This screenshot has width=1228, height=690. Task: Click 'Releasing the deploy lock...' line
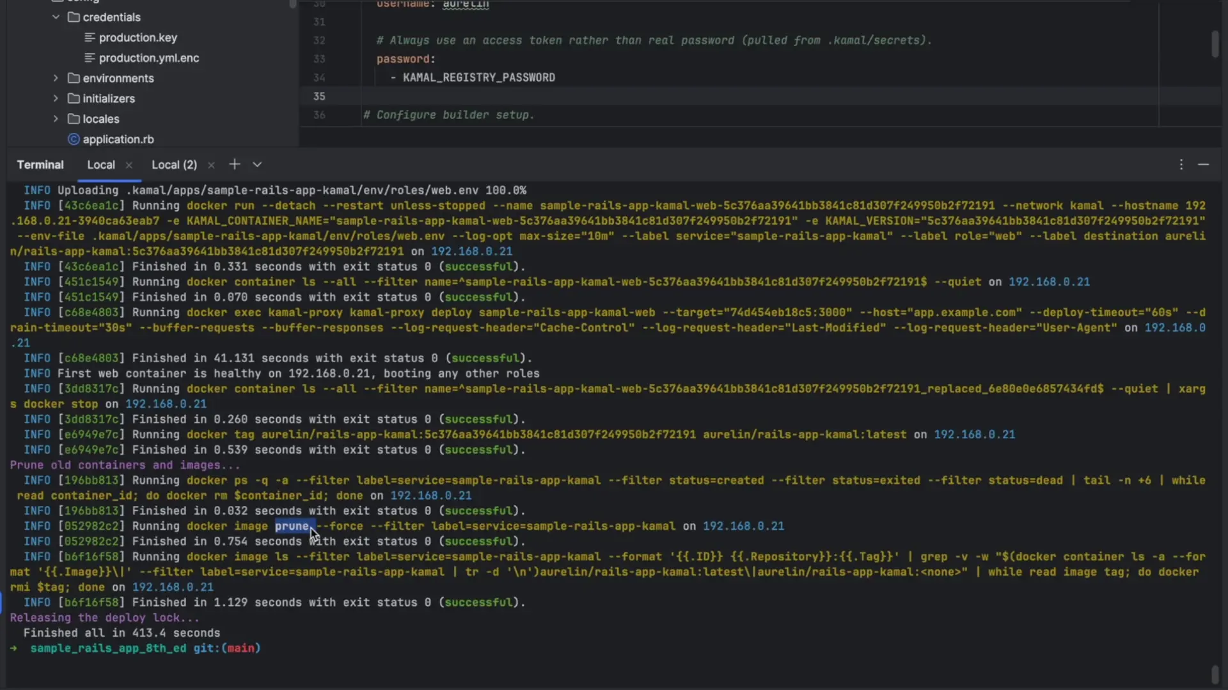click(104, 618)
